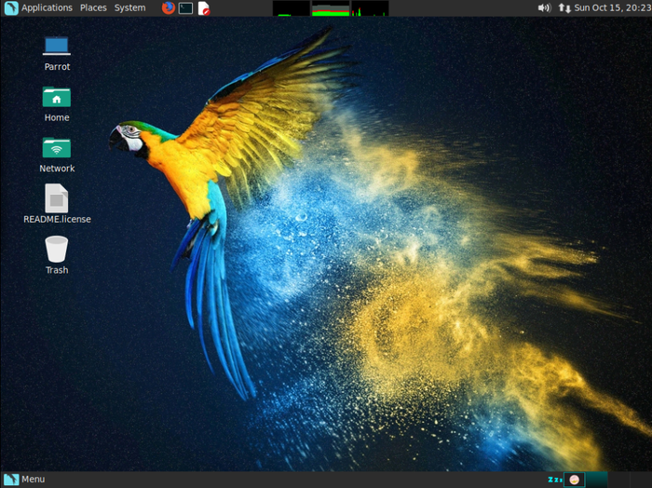Click the Parrot logo in top-left corner
Screen dimensions: 652x488
point(11,7)
